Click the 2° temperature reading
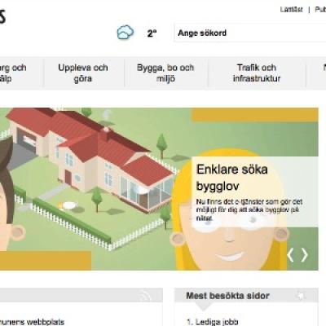This screenshot has height=326, width=326. click(x=152, y=33)
